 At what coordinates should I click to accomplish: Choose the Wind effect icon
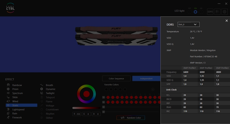[8, 101]
